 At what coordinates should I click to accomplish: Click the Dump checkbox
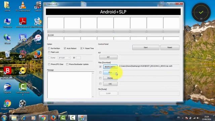[49, 58]
